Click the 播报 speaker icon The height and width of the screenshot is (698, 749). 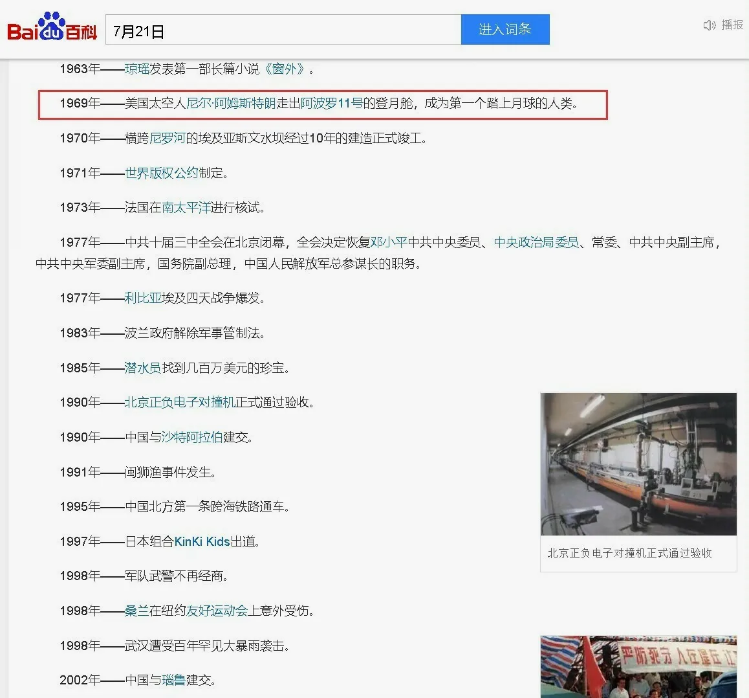(x=710, y=25)
